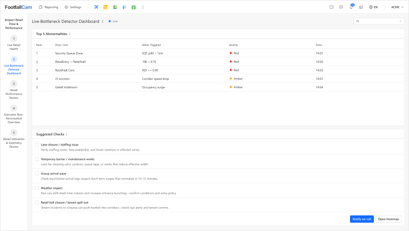Click the Notify on-call button

pos(362,219)
